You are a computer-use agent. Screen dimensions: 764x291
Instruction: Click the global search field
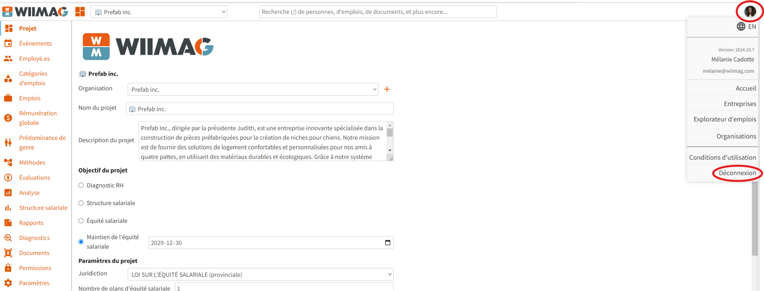[x=378, y=12]
